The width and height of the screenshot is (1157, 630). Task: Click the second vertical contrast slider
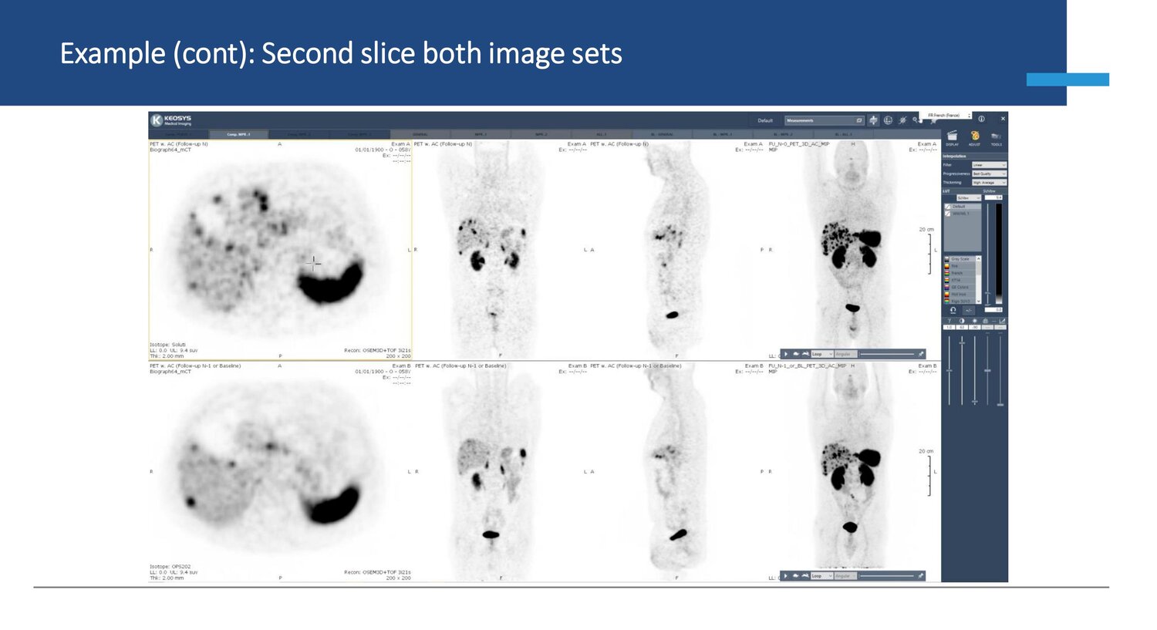pos(962,370)
